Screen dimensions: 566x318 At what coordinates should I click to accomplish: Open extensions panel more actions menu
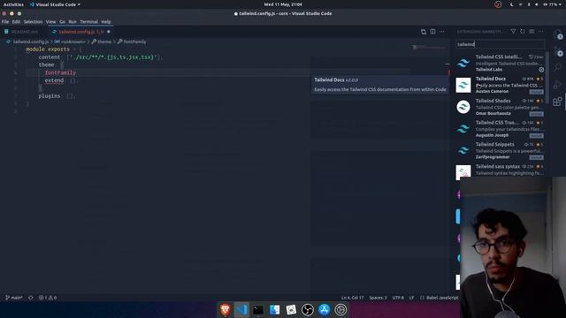point(540,32)
